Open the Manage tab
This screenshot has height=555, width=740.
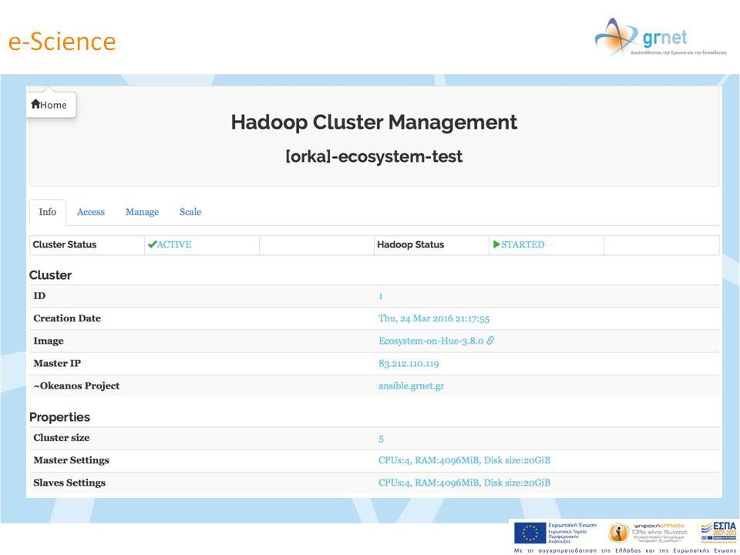pyautogui.click(x=142, y=212)
